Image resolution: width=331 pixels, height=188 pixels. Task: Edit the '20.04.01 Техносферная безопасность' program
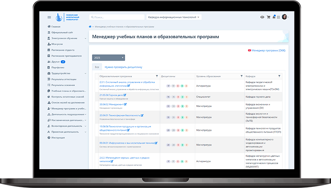142,115
